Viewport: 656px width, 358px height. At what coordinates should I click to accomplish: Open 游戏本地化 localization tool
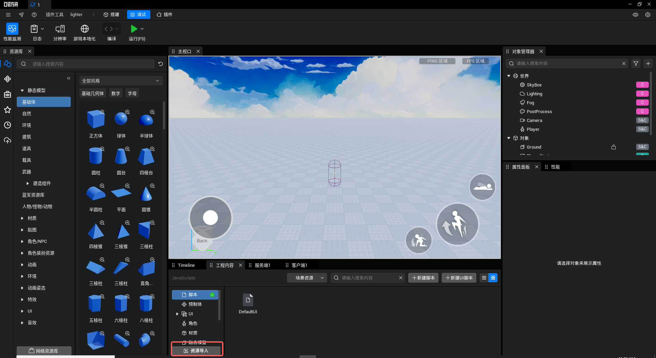84,32
